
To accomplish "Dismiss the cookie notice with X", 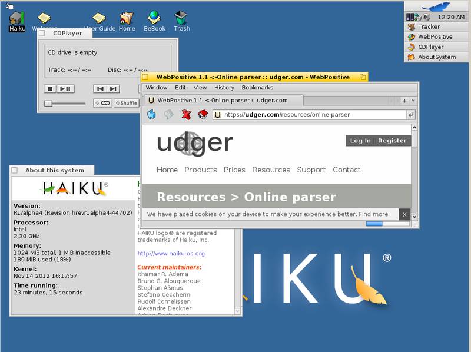I will [x=404, y=214].
